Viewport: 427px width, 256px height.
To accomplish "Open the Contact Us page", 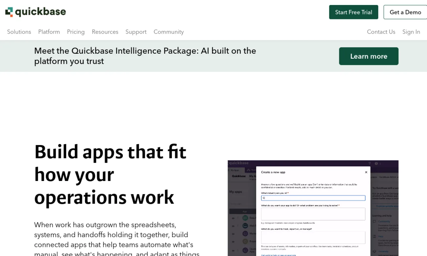I will point(381,32).
